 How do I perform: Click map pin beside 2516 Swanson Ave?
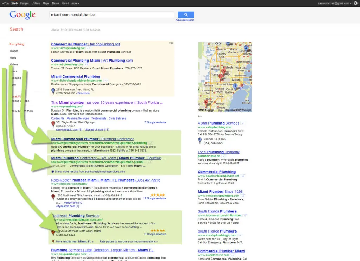pos(53,91)
